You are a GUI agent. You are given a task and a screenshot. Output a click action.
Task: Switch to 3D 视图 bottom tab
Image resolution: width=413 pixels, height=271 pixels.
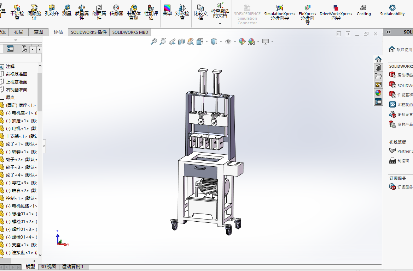(48, 266)
